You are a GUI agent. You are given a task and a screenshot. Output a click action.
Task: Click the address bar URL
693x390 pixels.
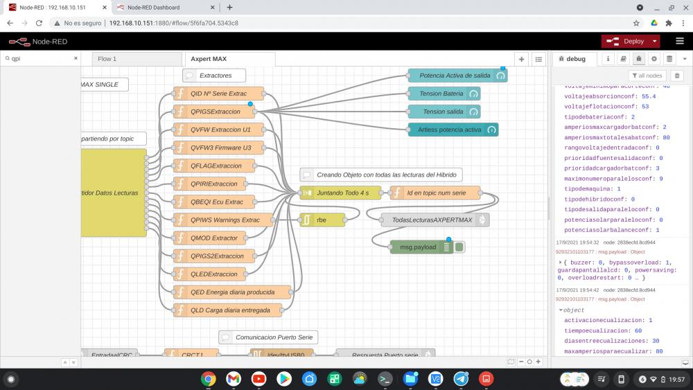click(174, 23)
